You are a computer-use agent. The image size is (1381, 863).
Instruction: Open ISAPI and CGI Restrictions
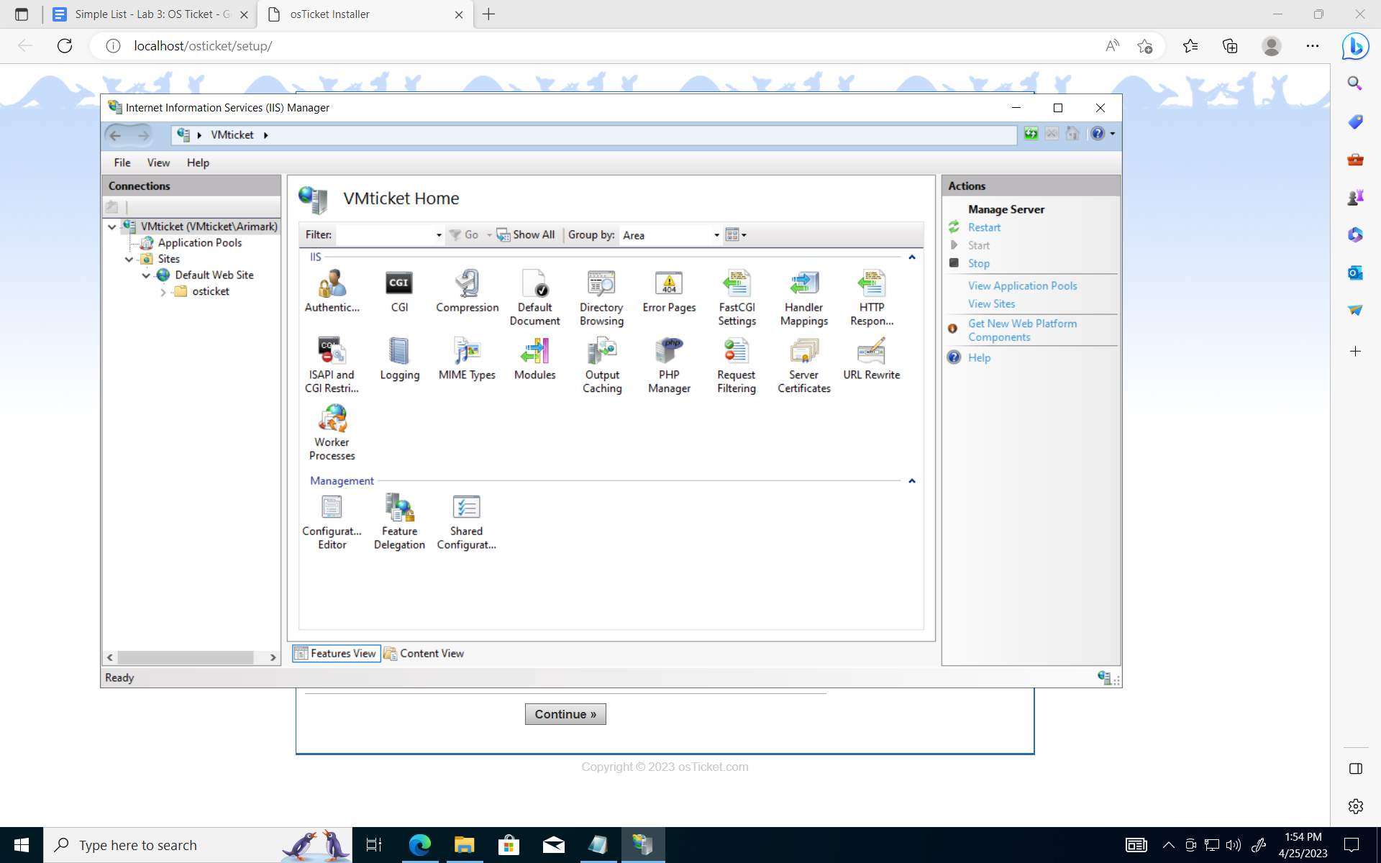tap(332, 365)
